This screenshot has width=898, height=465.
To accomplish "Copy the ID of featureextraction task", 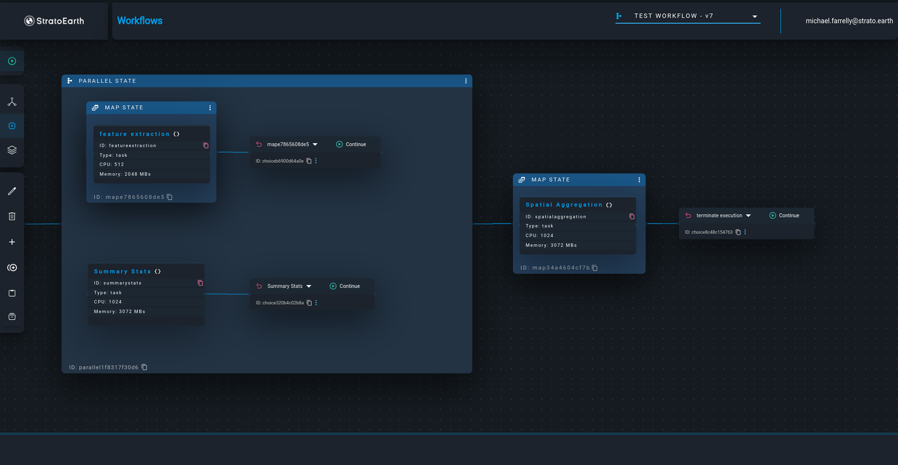I will (206, 145).
